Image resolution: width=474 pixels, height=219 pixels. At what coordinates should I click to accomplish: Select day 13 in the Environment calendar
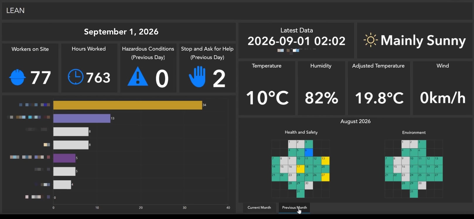click(439, 161)
